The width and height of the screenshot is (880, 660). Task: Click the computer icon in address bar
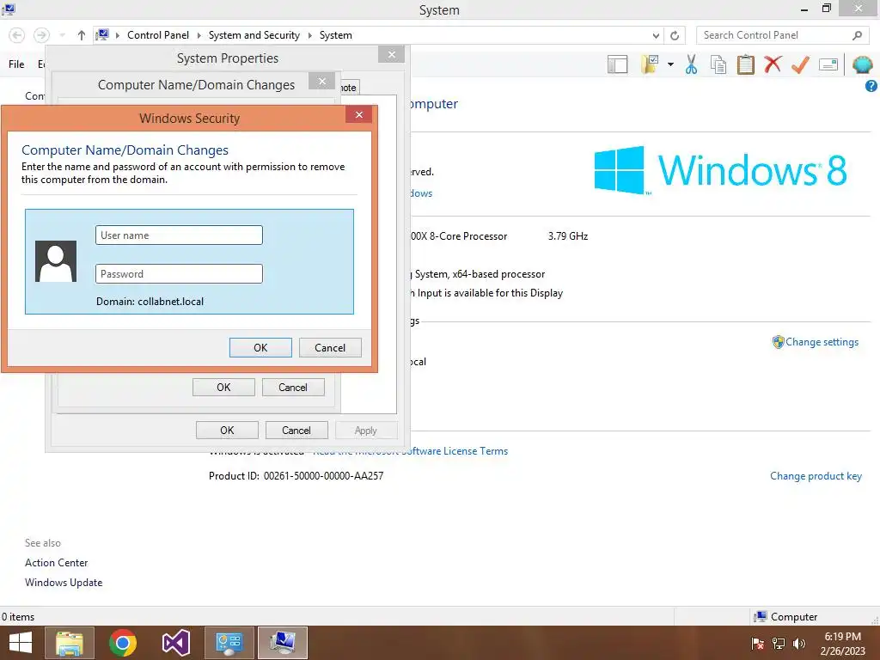[102, 35]
